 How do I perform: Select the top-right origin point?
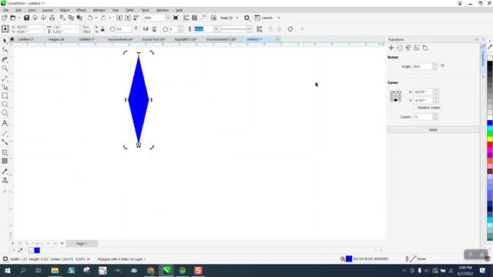click(x=400, y=92)
